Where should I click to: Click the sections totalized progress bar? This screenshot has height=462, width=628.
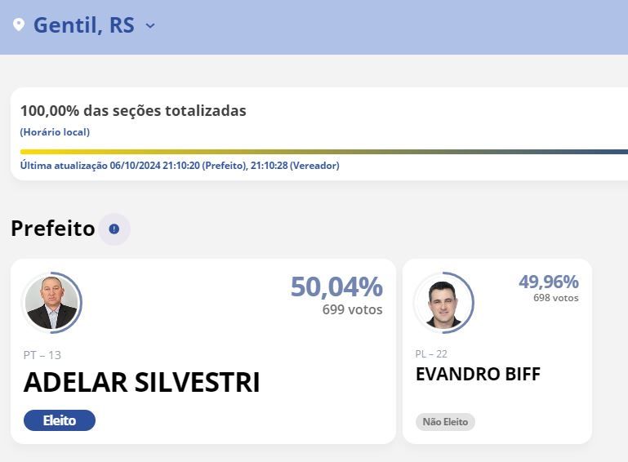pyautogui.click(x=324, y=152)
